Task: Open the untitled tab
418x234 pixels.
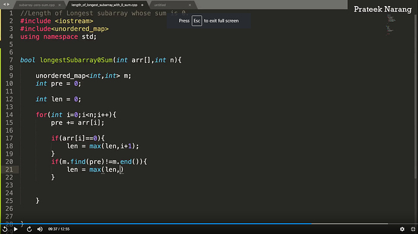Action: click(x=160, y=5)
